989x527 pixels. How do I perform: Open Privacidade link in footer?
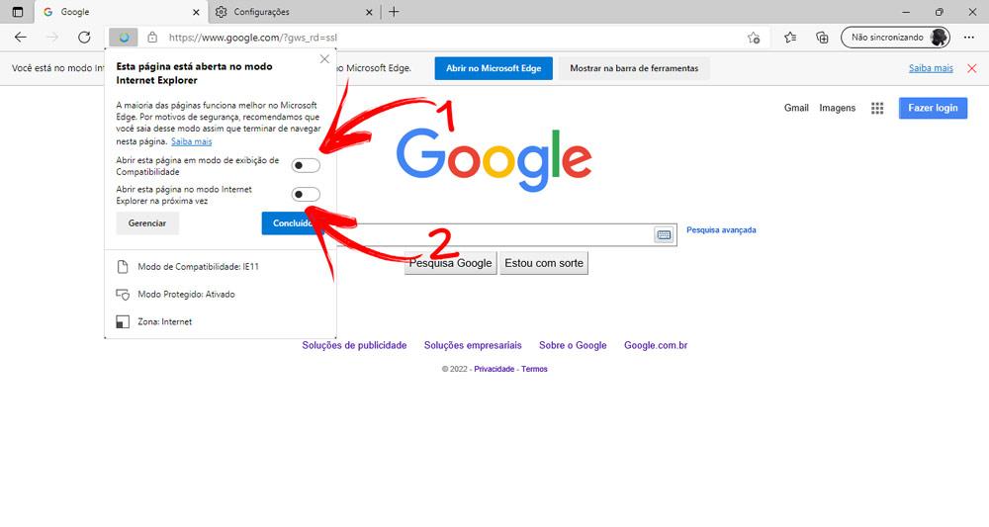[494, 369]
